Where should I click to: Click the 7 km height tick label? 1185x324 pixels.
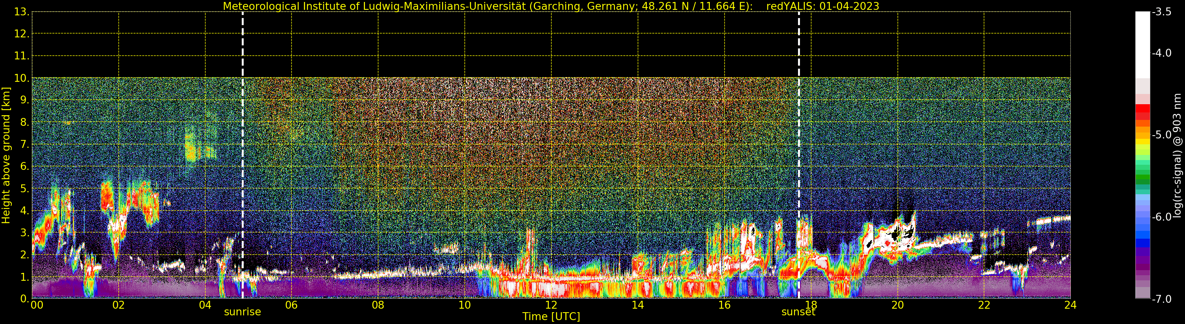[x=24, y=144]
